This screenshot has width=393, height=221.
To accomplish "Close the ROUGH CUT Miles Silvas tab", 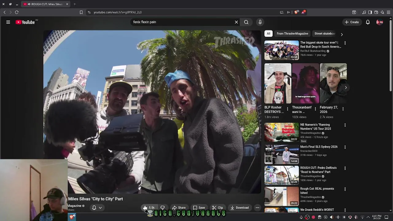I will click(67, 4).
